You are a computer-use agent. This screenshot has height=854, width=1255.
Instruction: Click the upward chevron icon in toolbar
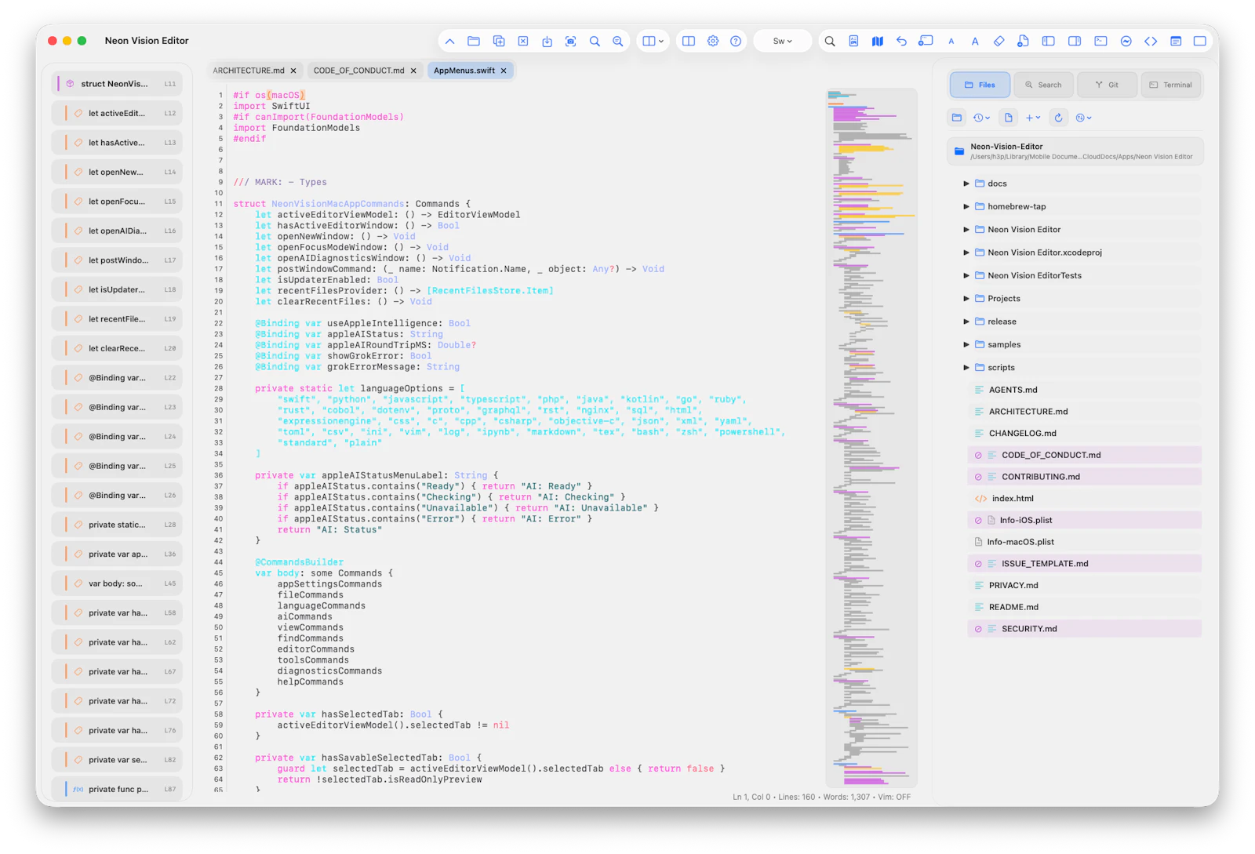tap(449, 42)
